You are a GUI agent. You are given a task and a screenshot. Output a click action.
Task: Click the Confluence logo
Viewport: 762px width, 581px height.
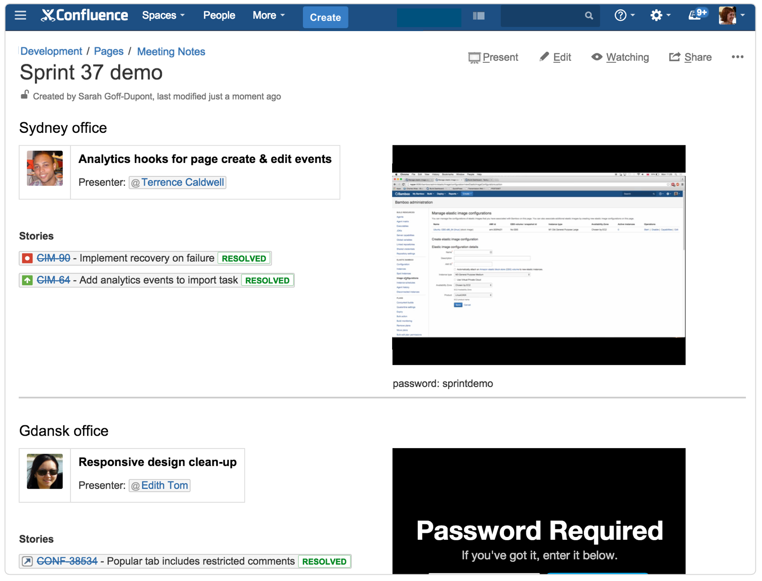pyautogui.click(x=84, y=15)
